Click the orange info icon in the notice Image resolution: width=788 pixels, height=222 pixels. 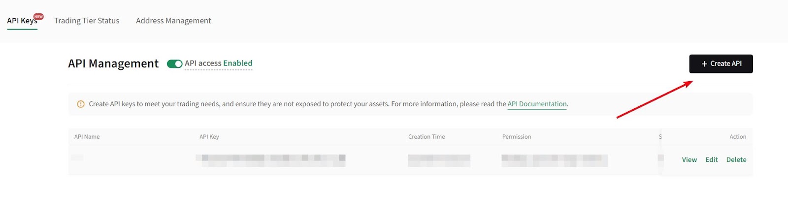click(x=81, y=104)
